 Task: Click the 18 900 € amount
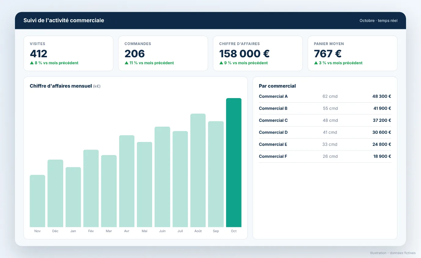382,157
